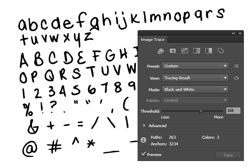Click the Threshold value field showing 168
This screenshot has width=248, height=168.
click(x=233, y=111)
